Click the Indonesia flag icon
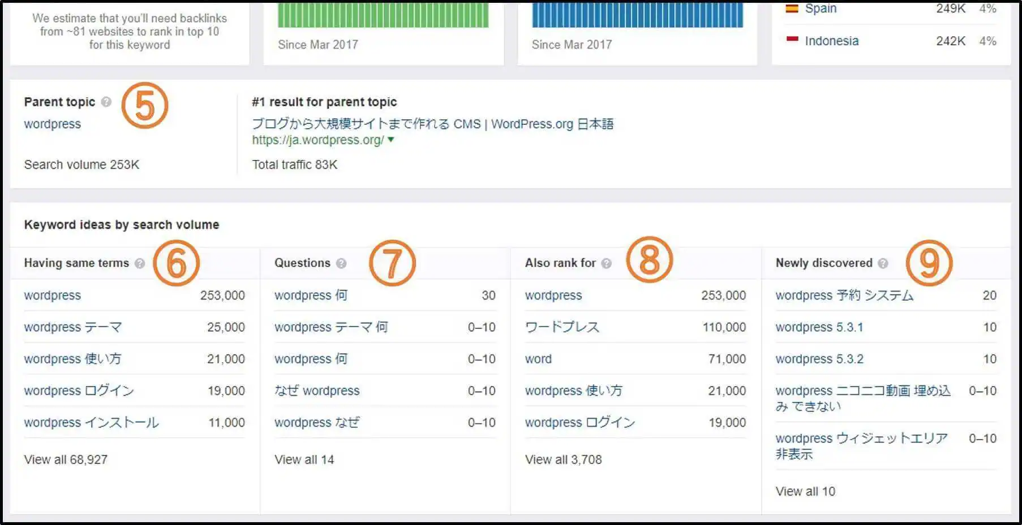The width and height of the screenshot is (1022, 525). 792,40
